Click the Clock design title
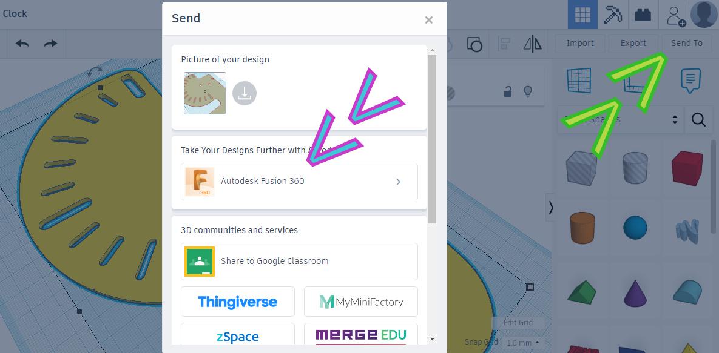The height and width of the screenshot is (353, 719). 15,13
